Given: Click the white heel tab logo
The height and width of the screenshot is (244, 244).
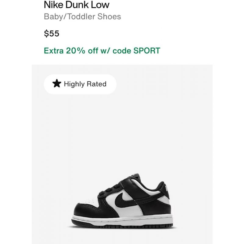Looking at the screenshot, I should pos(167,188).
